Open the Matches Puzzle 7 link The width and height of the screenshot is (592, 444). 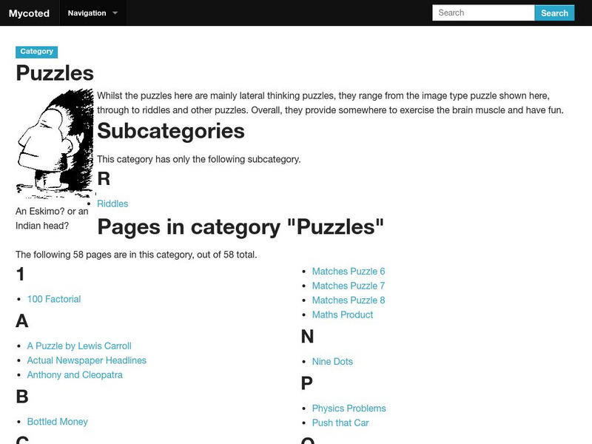pos(349,286)
